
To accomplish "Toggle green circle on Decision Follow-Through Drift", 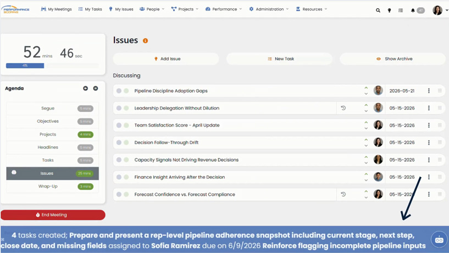I will 126,142.
